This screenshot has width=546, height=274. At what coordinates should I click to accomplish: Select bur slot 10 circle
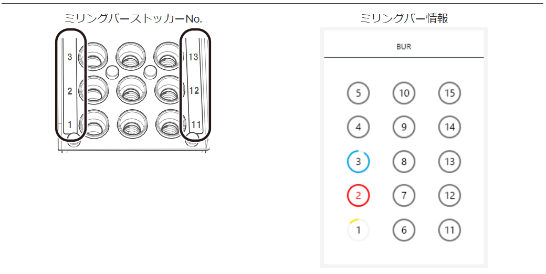404,93
